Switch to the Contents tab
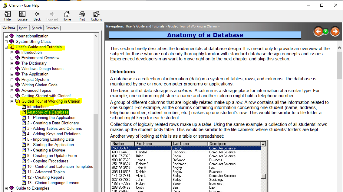 click(x=9, y=27)
